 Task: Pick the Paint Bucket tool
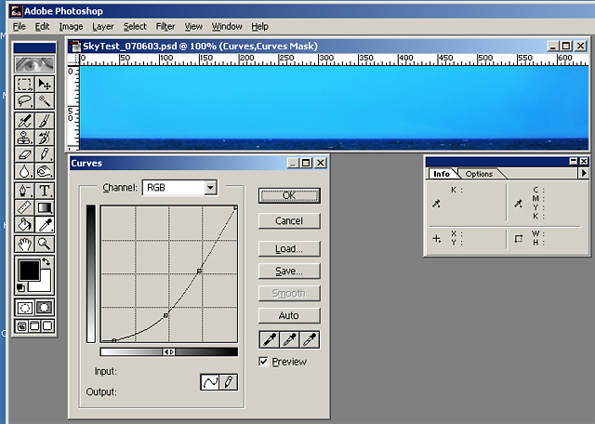click(x=25, y=224)
